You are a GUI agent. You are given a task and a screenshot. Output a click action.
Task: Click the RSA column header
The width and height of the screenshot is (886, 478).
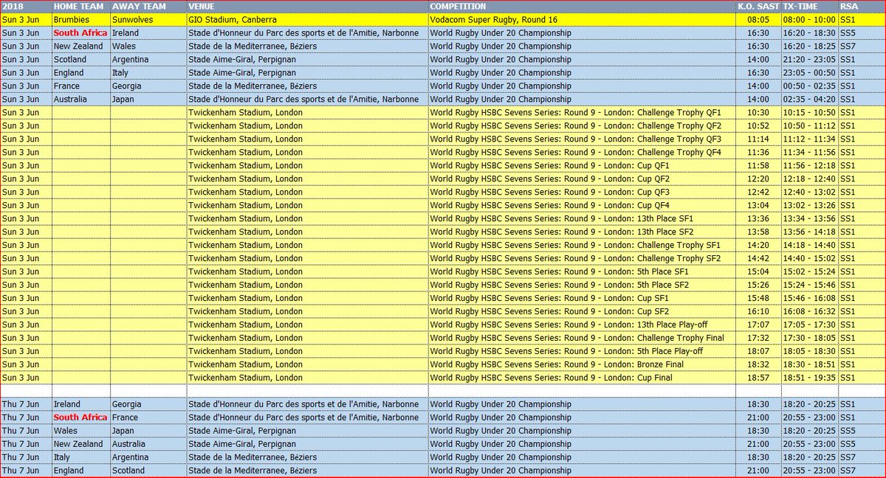861,7
